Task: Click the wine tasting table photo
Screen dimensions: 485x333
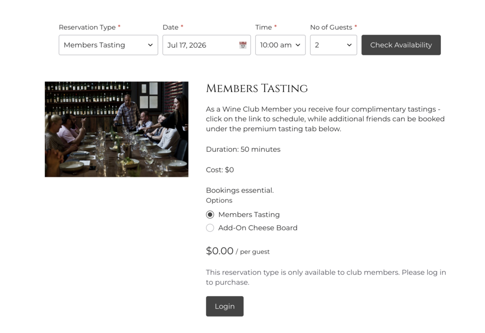Action: (x=117, y=130)
